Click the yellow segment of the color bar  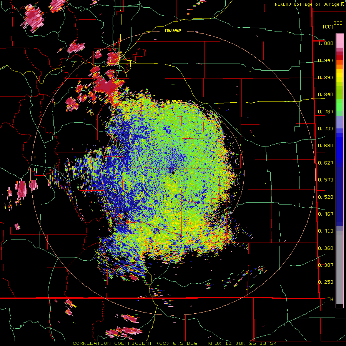[339, 75]
